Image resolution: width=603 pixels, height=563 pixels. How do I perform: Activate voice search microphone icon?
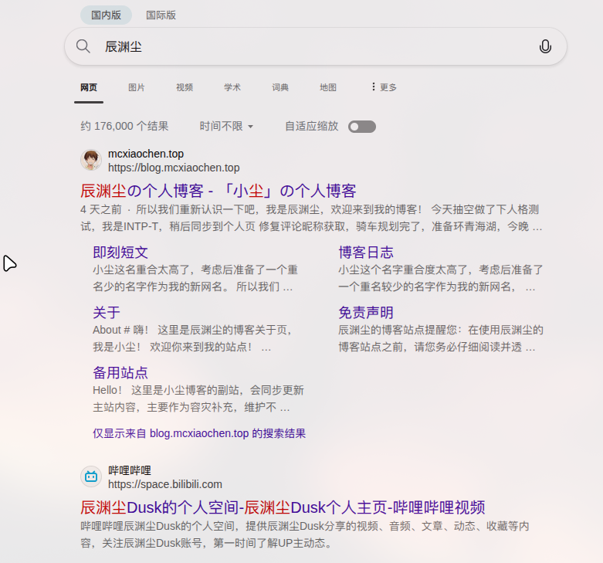click(x=545, y=46)
